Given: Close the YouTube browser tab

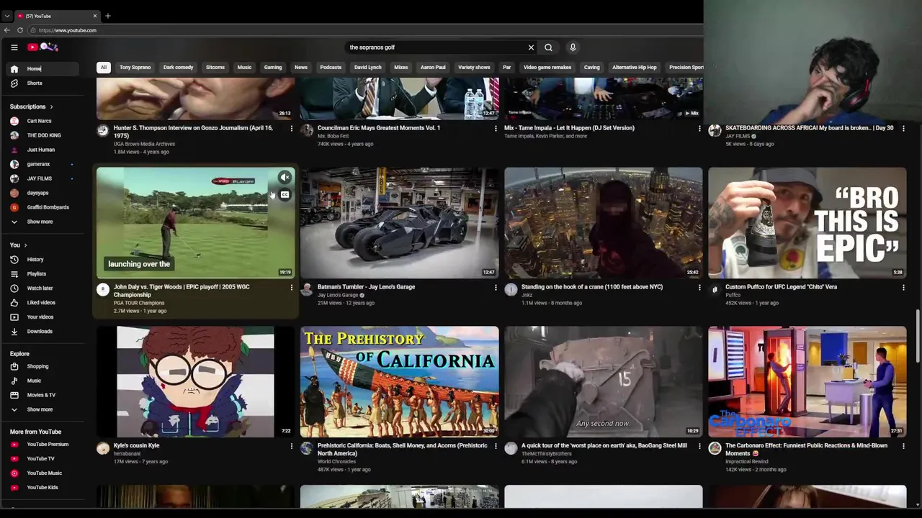Looking at the screenshot, I should [94, 16].
